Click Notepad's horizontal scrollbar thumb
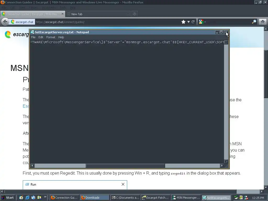 coord(125,165)
